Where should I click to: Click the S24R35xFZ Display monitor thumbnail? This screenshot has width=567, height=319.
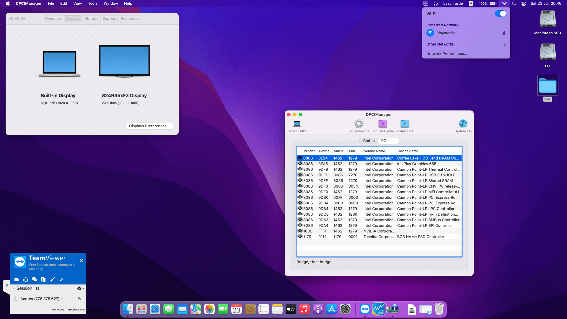124,61
